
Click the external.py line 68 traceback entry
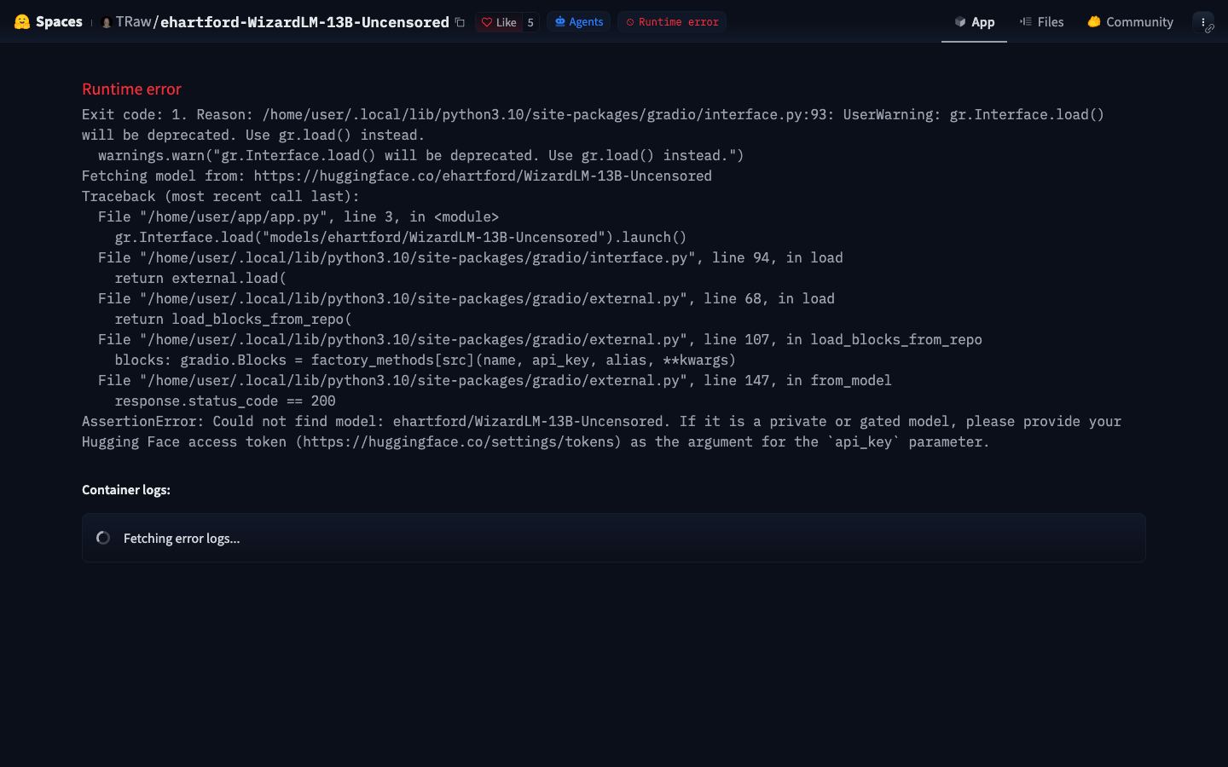[466, 298]
